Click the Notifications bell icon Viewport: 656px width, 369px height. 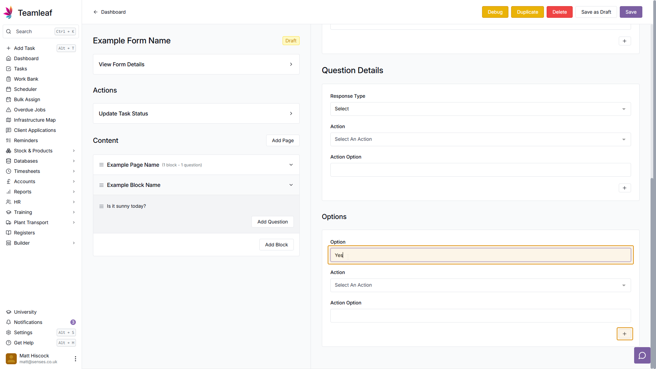pyautogui.click(x=9, y=322)
